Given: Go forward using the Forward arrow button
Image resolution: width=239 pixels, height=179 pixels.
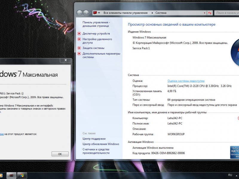Looking at the screenshot, I should click(86, 13).
